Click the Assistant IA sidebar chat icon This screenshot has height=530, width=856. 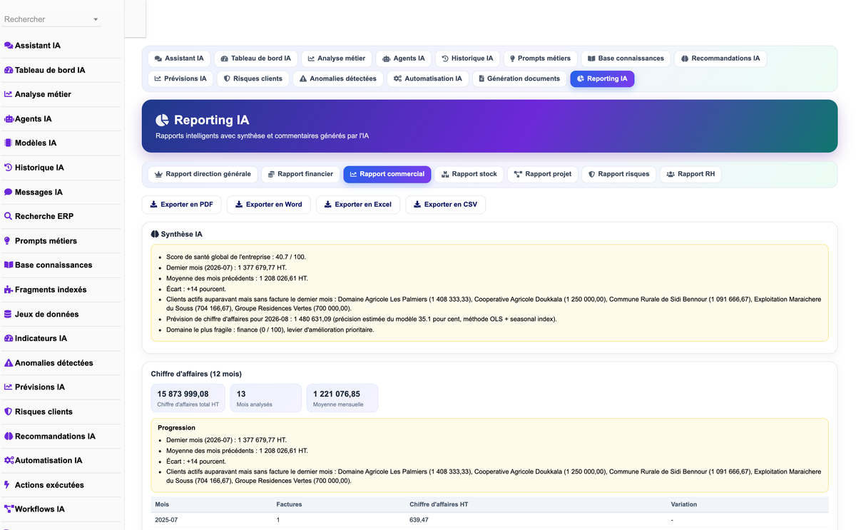(9, 46)
